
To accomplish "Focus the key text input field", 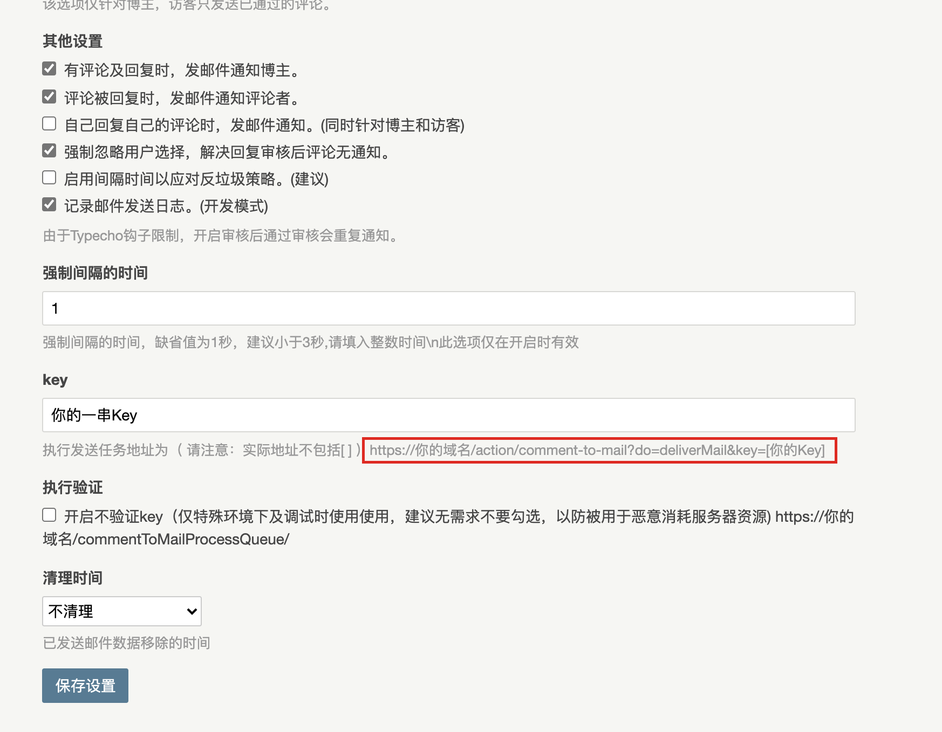I will pyautogui.click(x=448, y=415).
